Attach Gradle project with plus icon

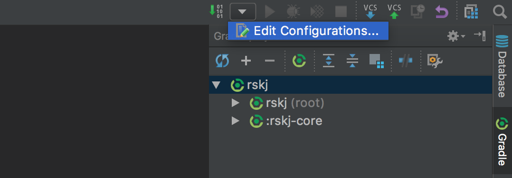(246, 61)
